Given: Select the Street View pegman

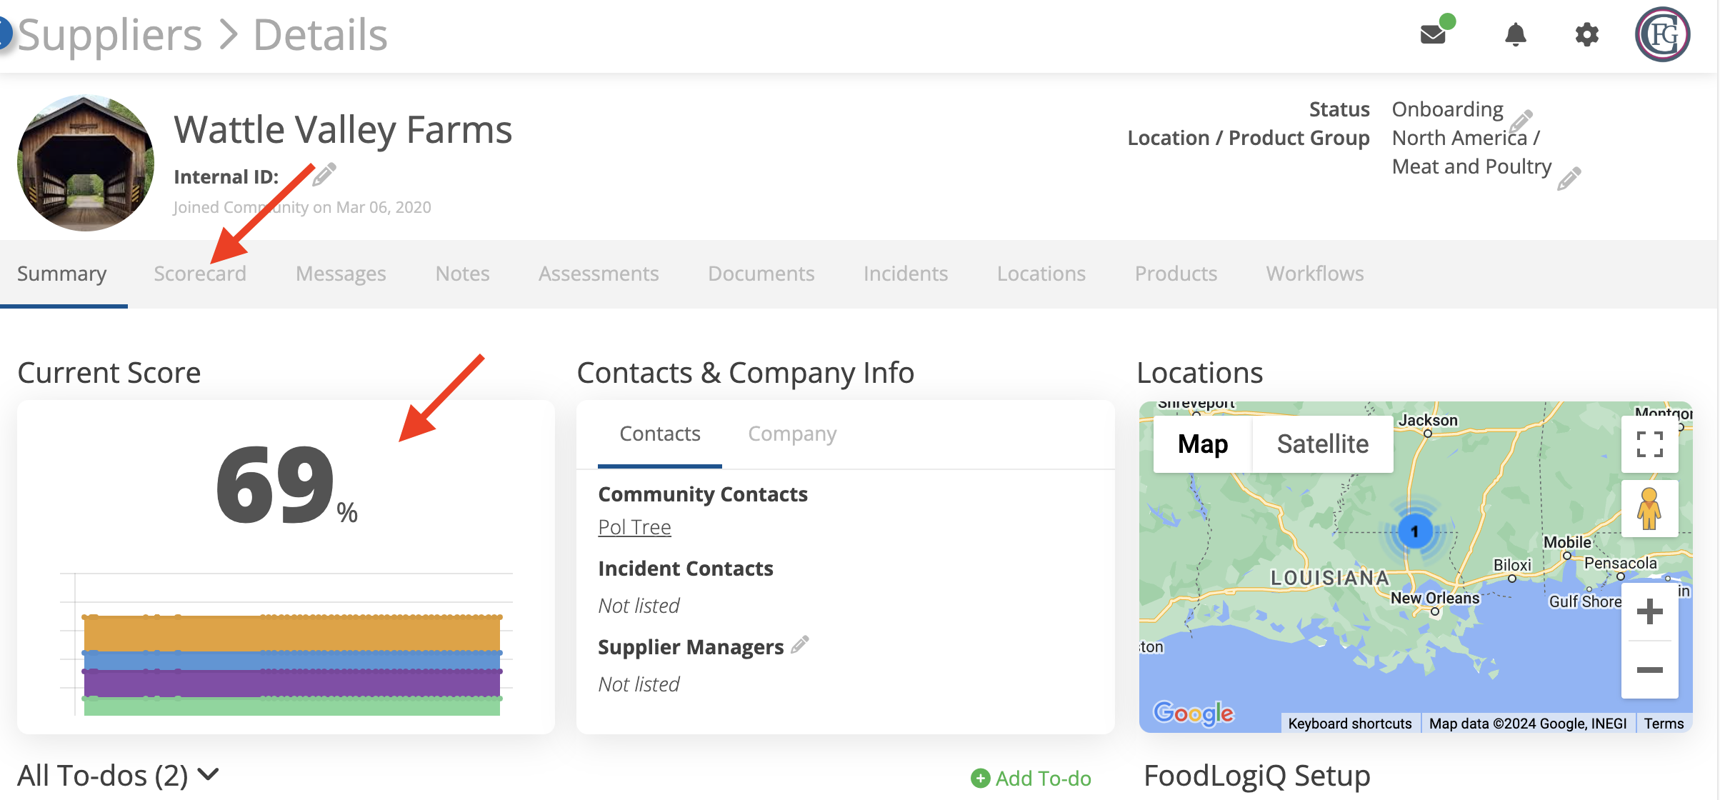Looking at the screenshot, I should (x=1649, y=509).
